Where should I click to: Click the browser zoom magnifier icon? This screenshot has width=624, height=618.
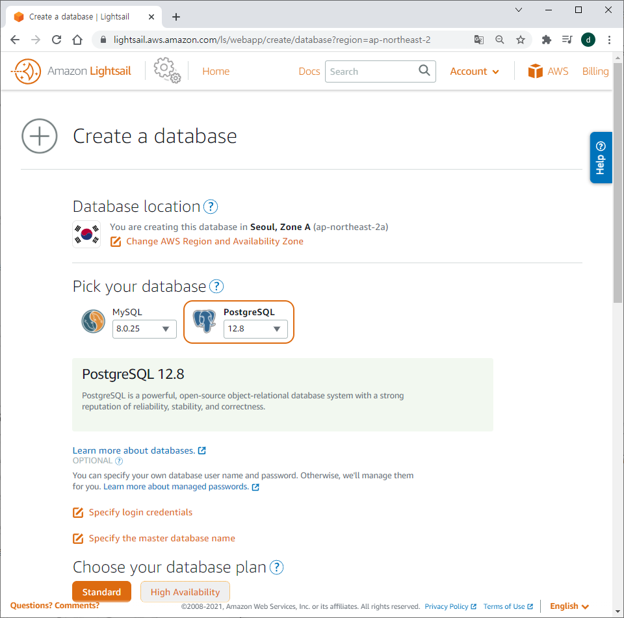pos(499,40)
